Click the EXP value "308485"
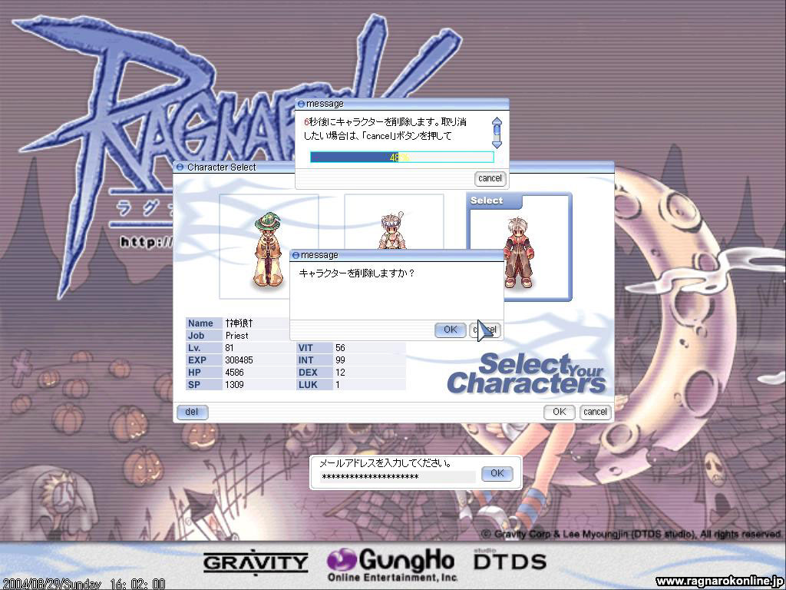Viewport: 786px width, 590px height. point(239,360)
